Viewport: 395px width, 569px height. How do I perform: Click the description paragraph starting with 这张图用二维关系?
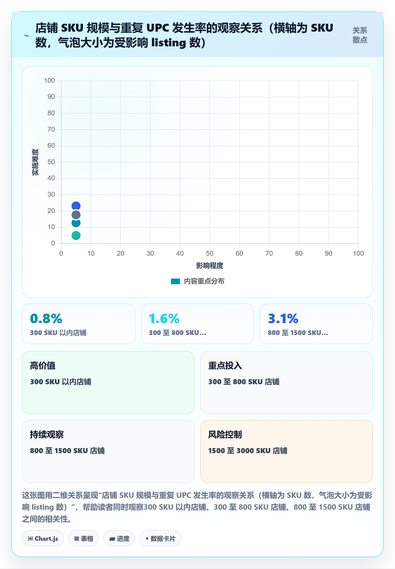(x=197, y=507)
